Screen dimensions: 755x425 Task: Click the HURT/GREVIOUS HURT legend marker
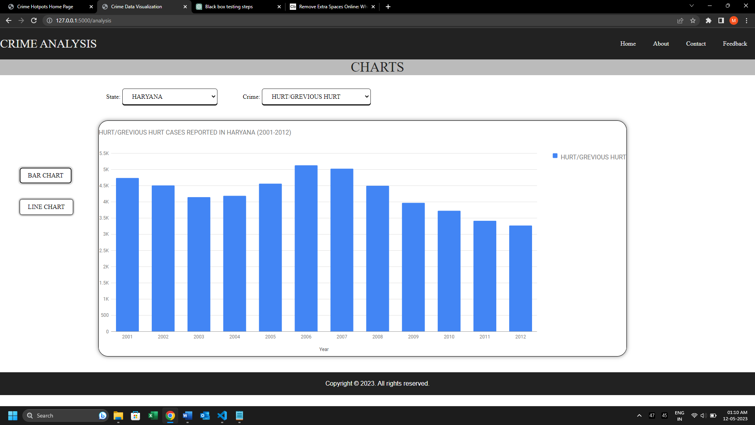tap(554, 155)
